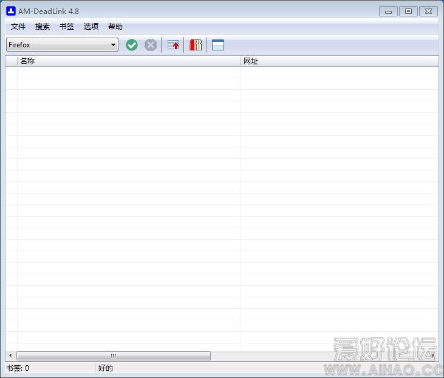Image resolution: width=444 pixels, height=378 pixels.
Task: Click the AM-DeadLink app icon in title bar
Action: (10, 11)
